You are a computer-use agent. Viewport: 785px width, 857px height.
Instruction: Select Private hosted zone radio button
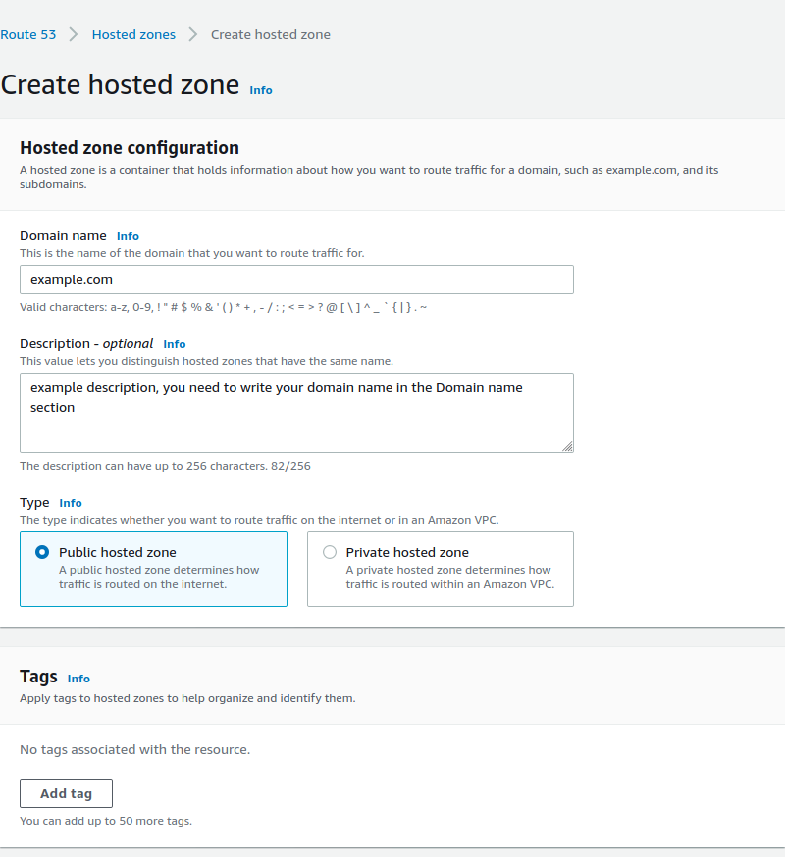pos(330,552)
